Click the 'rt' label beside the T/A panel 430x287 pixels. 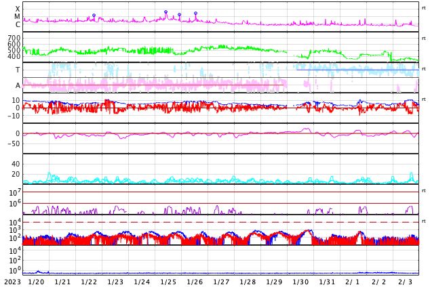(424, 69)
